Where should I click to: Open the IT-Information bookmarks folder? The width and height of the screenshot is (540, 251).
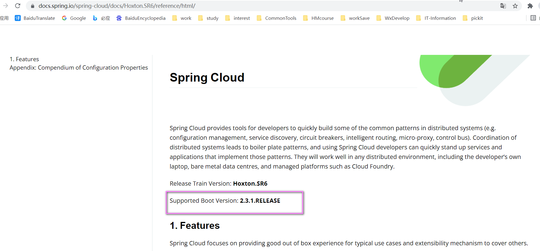(x=436, y=18)
